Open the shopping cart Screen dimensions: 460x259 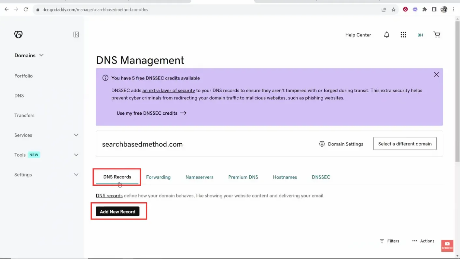(437, 35)
